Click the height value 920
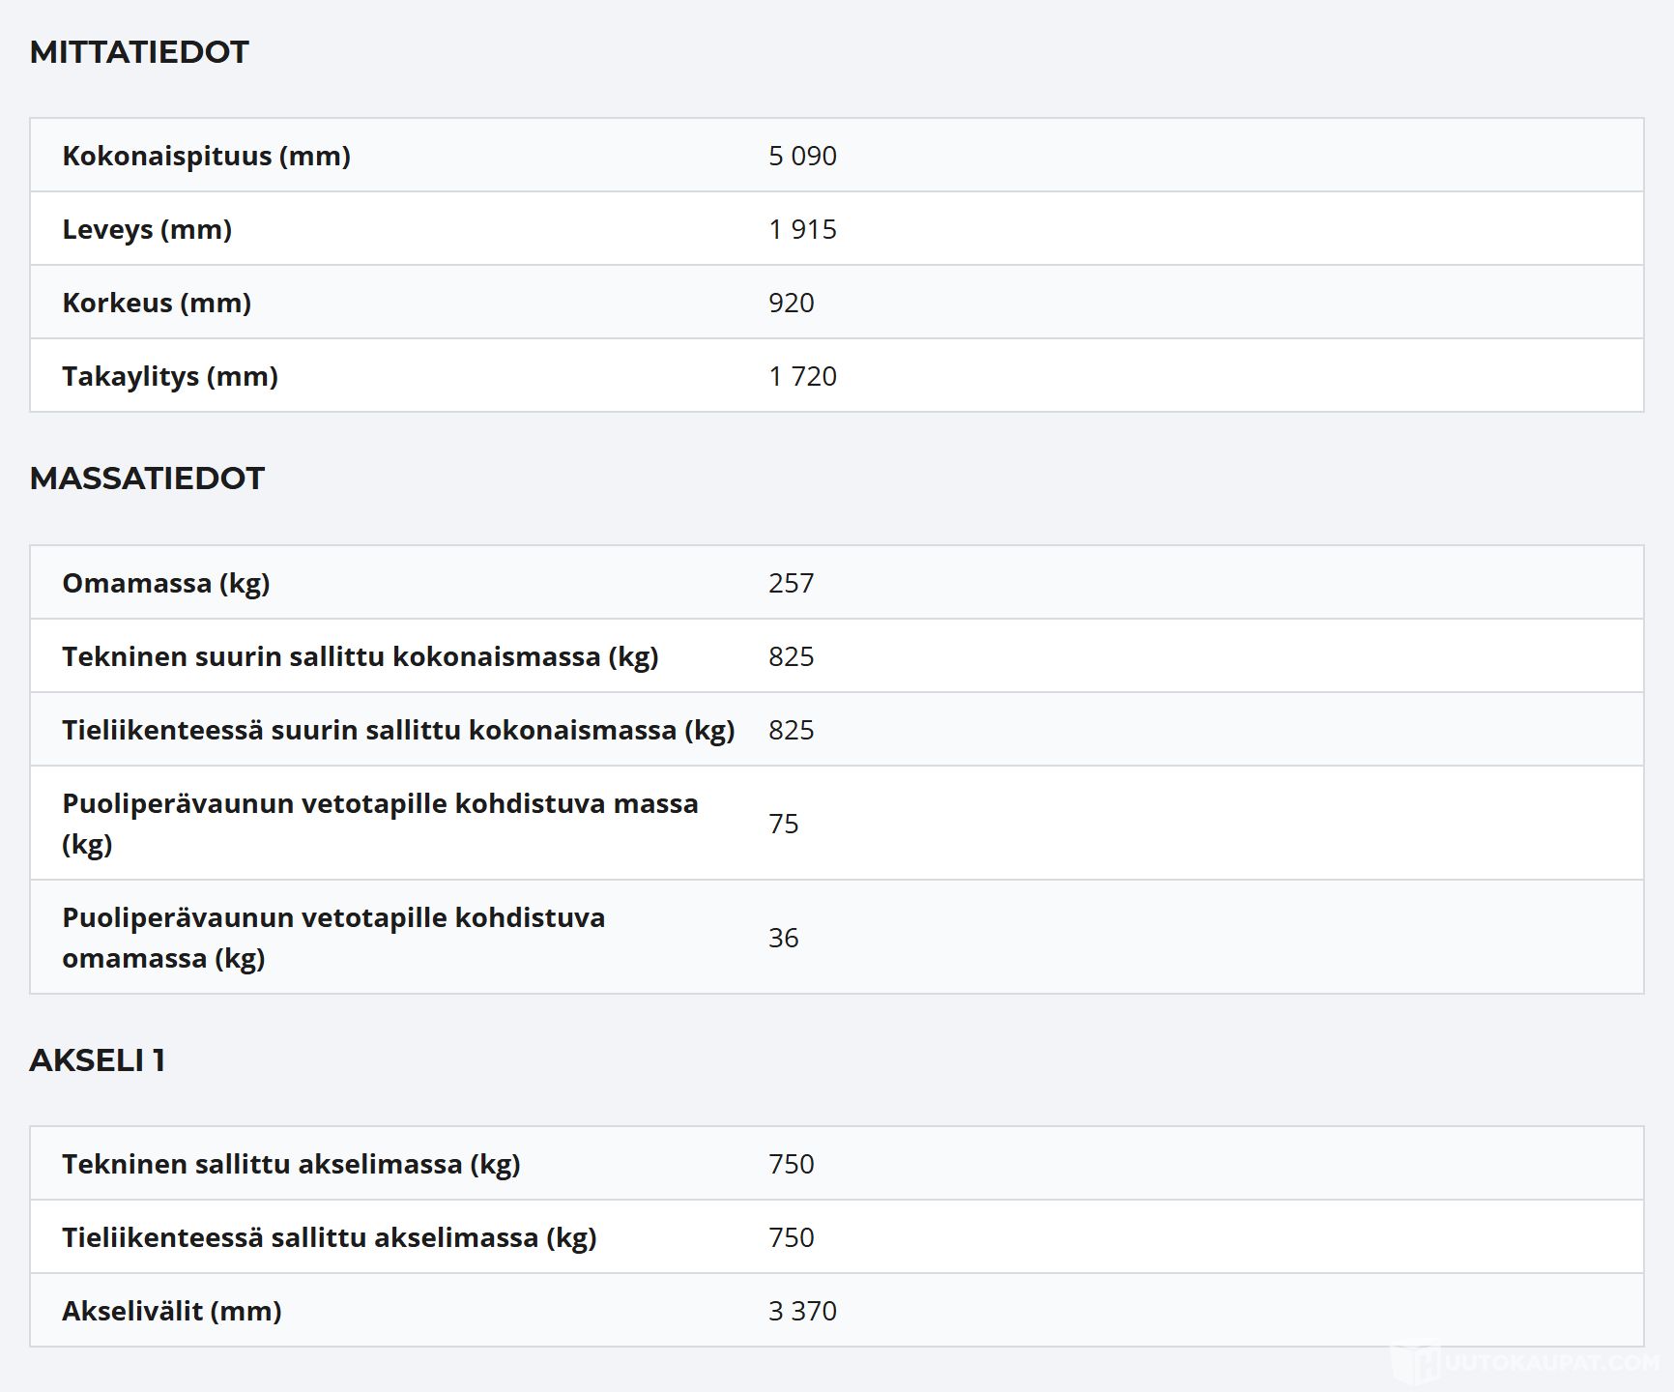Image resolution: width=1674 pixels, height=1392 pixels. coord(791,303)
